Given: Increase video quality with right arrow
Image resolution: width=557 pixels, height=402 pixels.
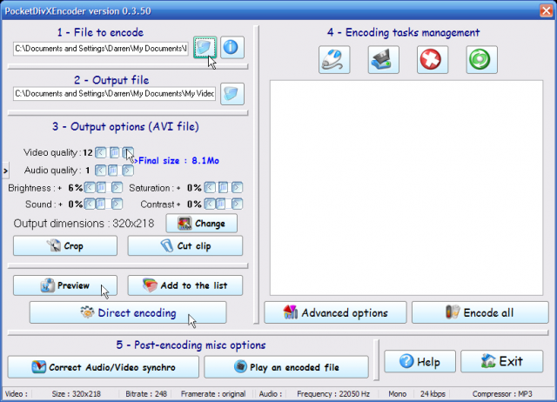Looking at the screenshot, I should (128, 152).
